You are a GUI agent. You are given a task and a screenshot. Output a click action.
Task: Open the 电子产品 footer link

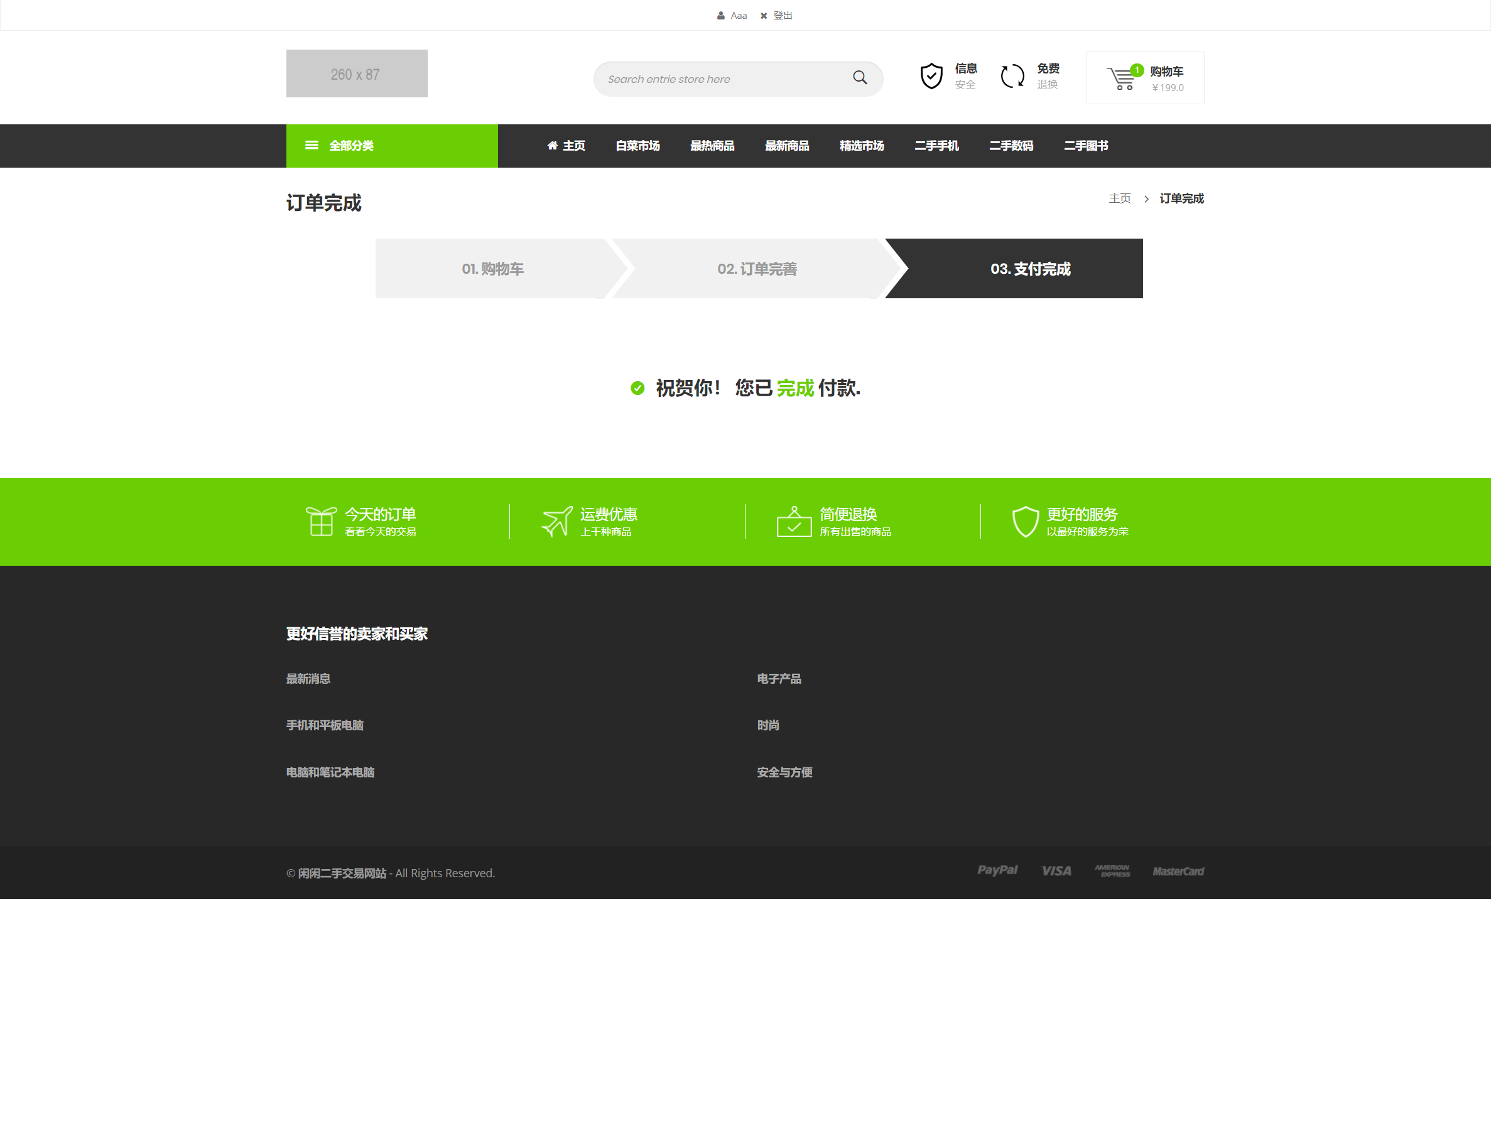pyautogui.click(x=779, y=679)
